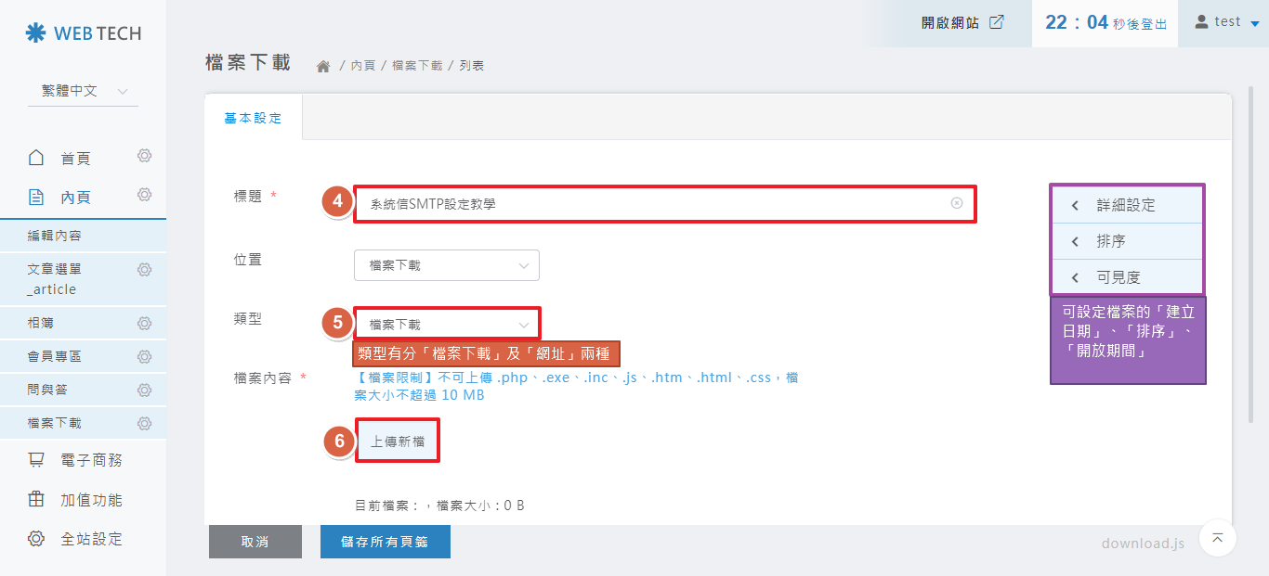The height and width of the screenshot is (576, 1269).
Task: Open settings gear next to 首頁
Action: [x=144, y=156]
